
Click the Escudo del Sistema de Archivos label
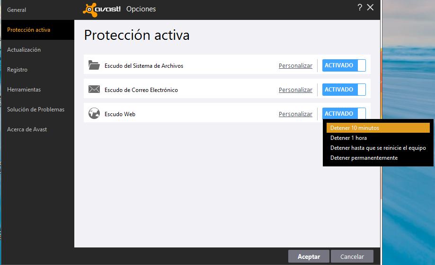pos(144,66)
